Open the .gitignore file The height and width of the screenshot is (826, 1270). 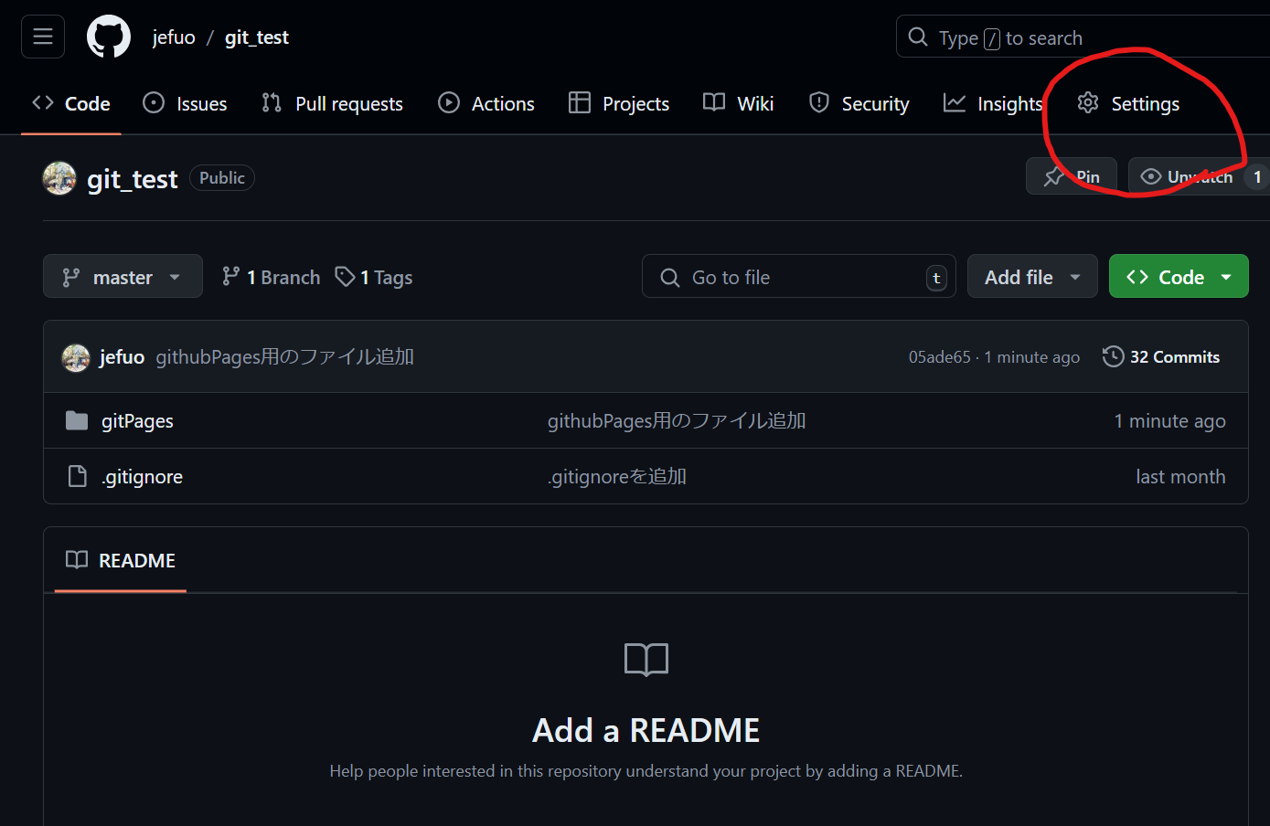142,477
